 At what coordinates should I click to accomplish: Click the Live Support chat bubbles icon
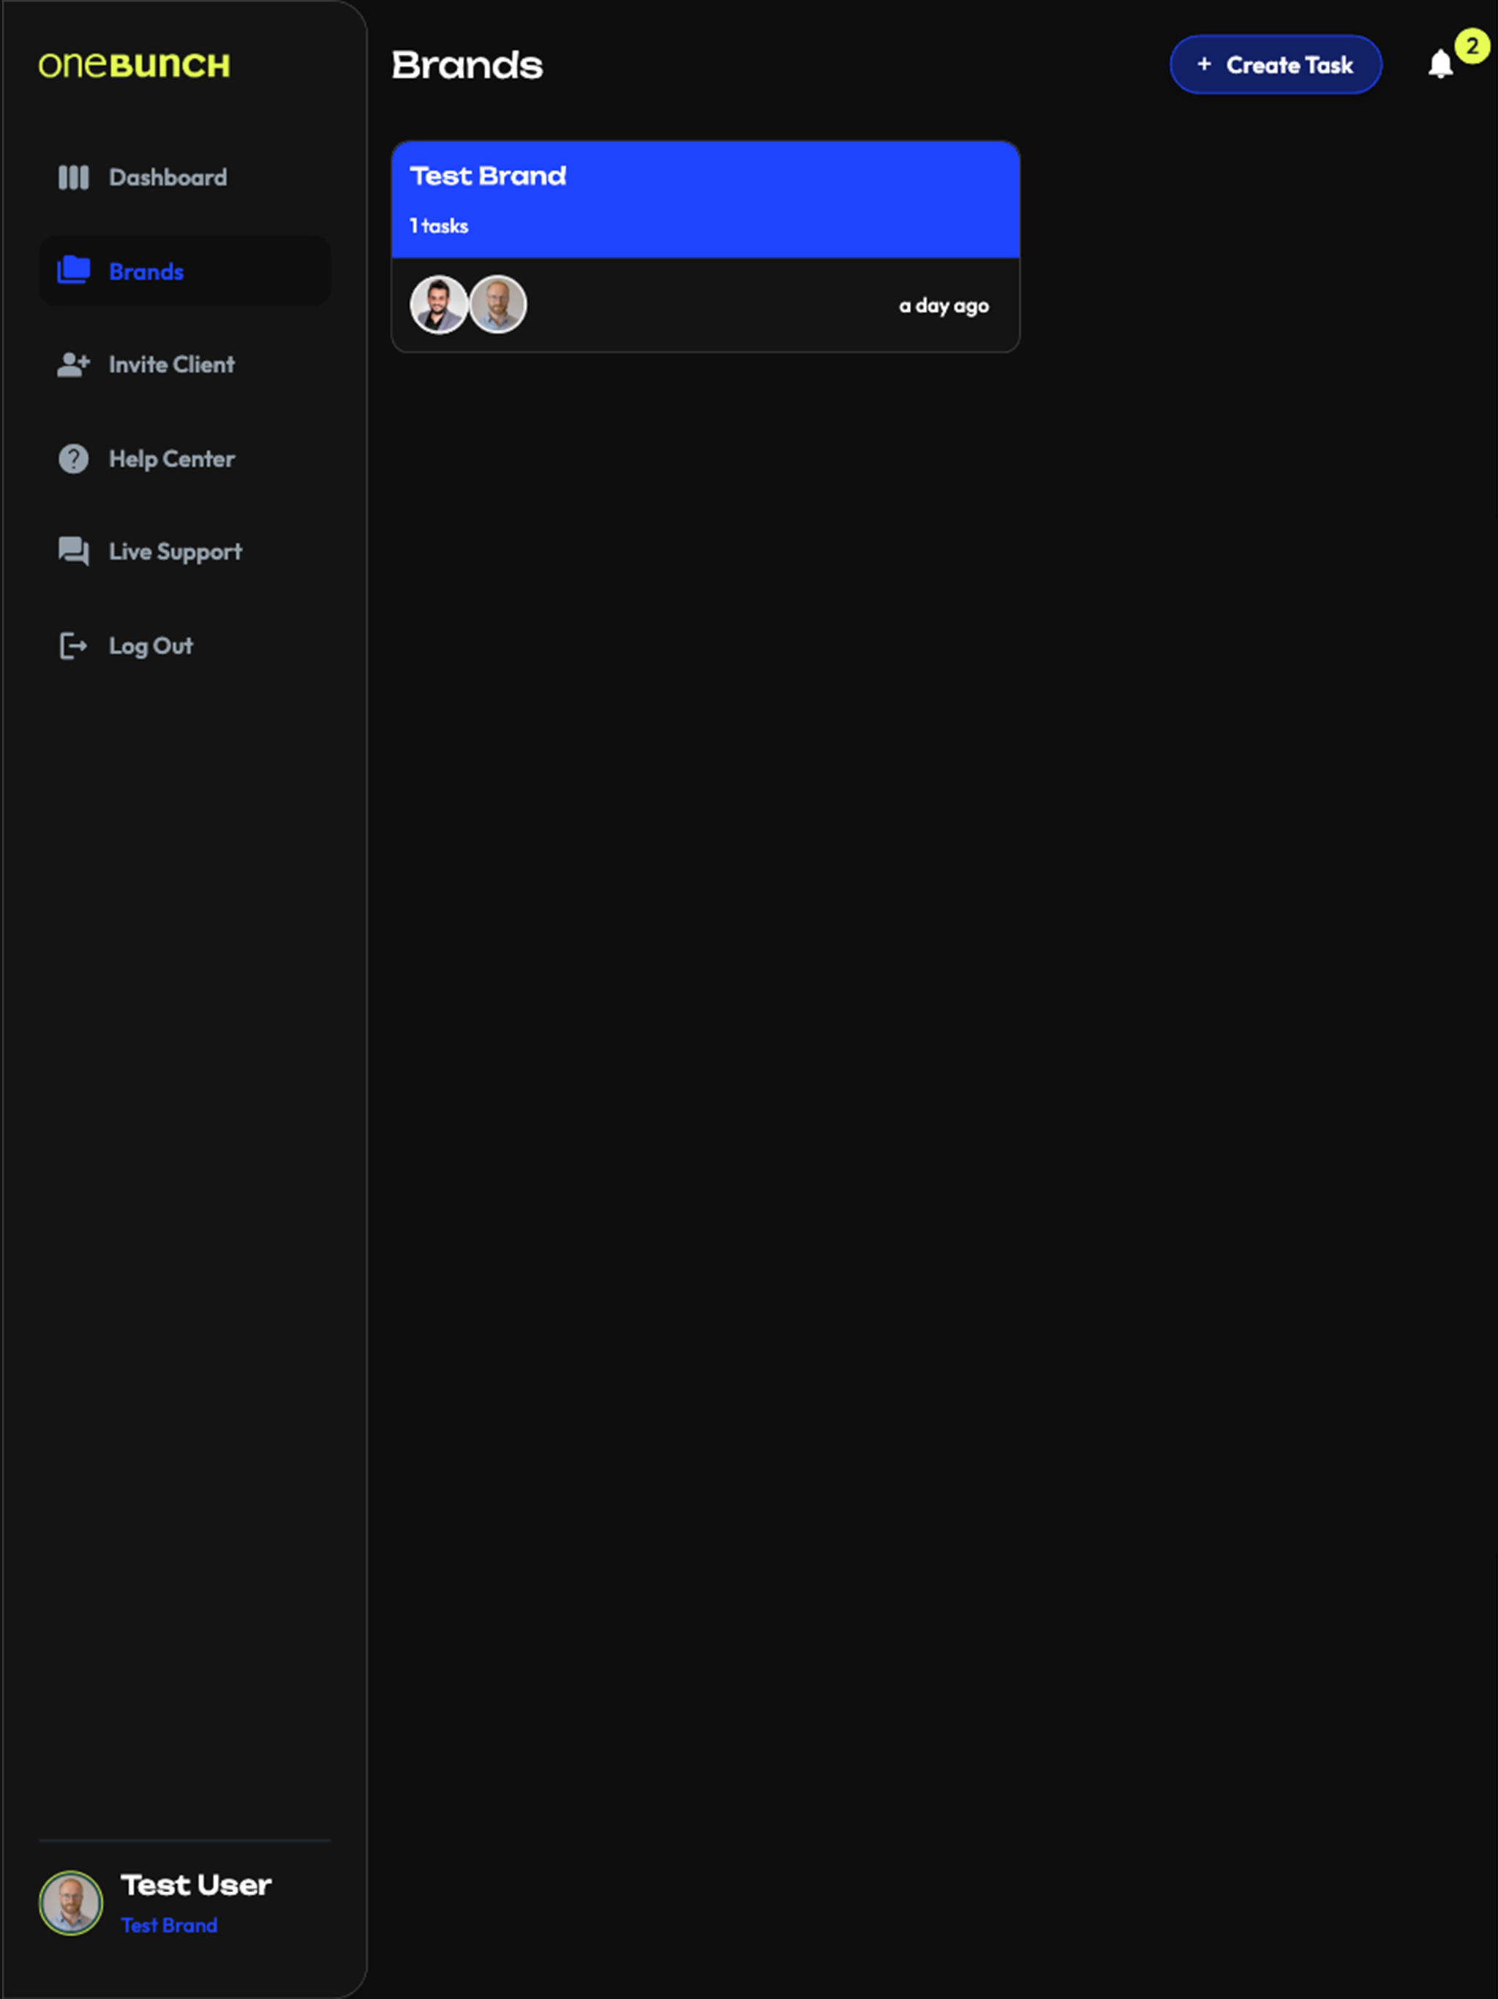coord(74,551)
